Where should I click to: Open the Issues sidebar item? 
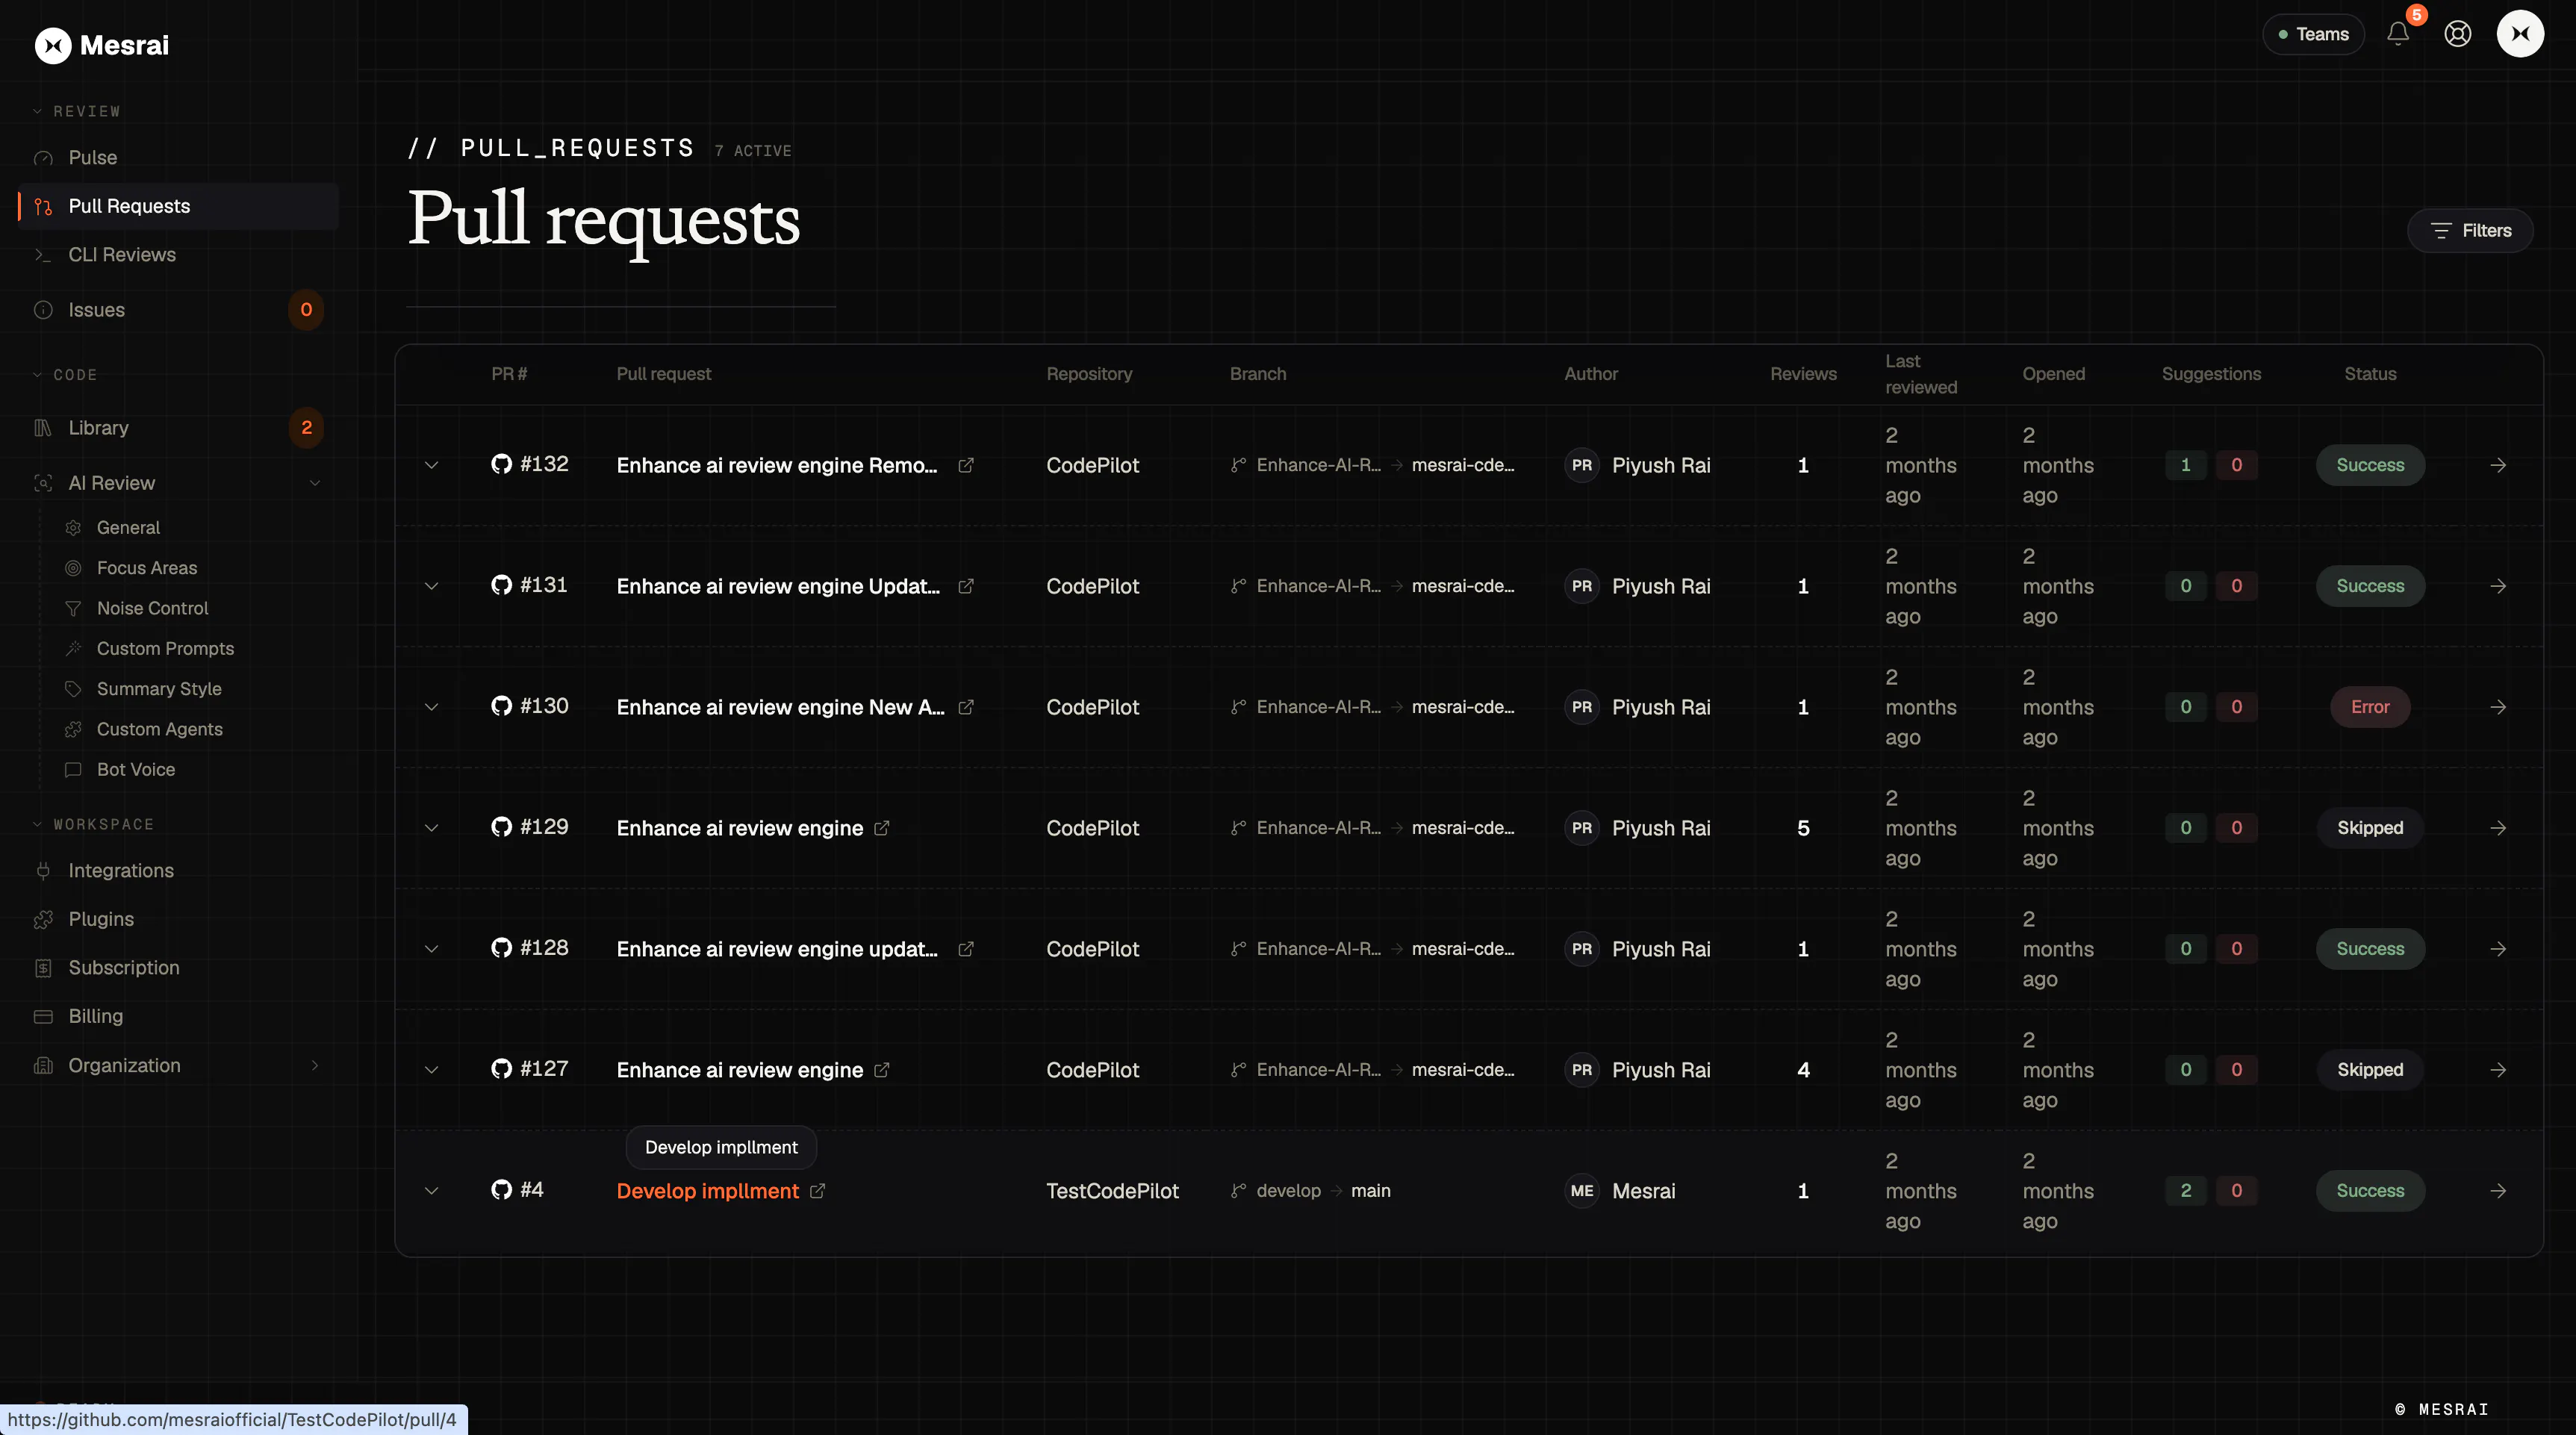[178, 310]
